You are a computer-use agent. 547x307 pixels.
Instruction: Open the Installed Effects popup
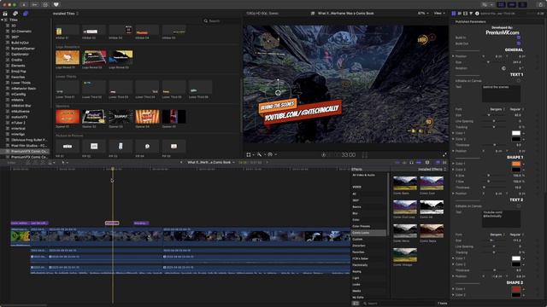[x=432, y=169]
